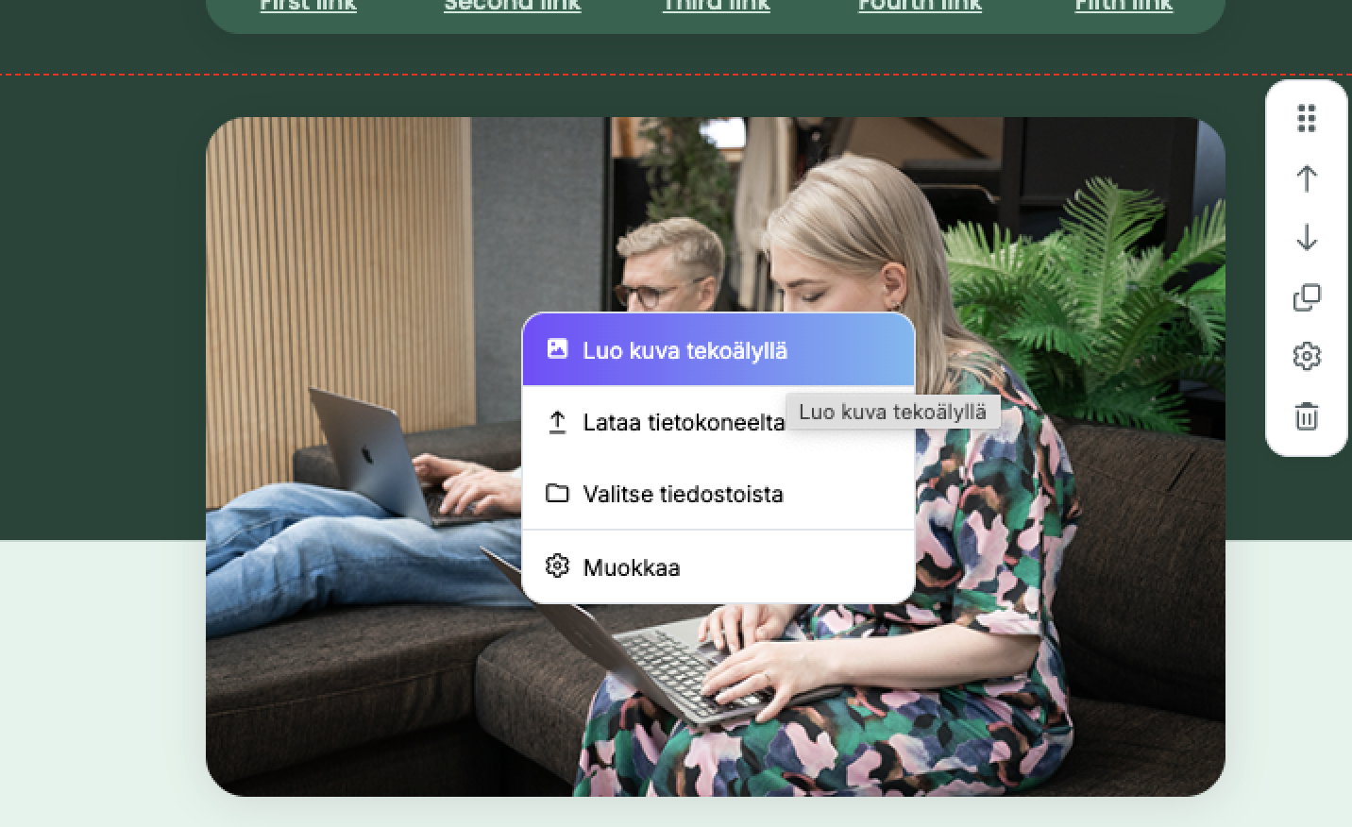Visit 'Fifth link' in navigation bar
The width and height of the screenshot is (1352, 827).
(x=1124, y=6)
